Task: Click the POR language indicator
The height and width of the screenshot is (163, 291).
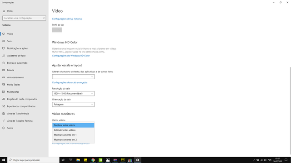Action: click(270, 160)
